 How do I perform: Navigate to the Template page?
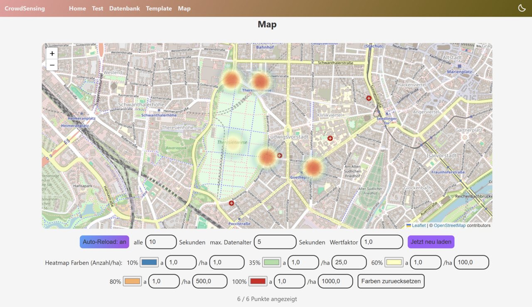tap(159, 8)
